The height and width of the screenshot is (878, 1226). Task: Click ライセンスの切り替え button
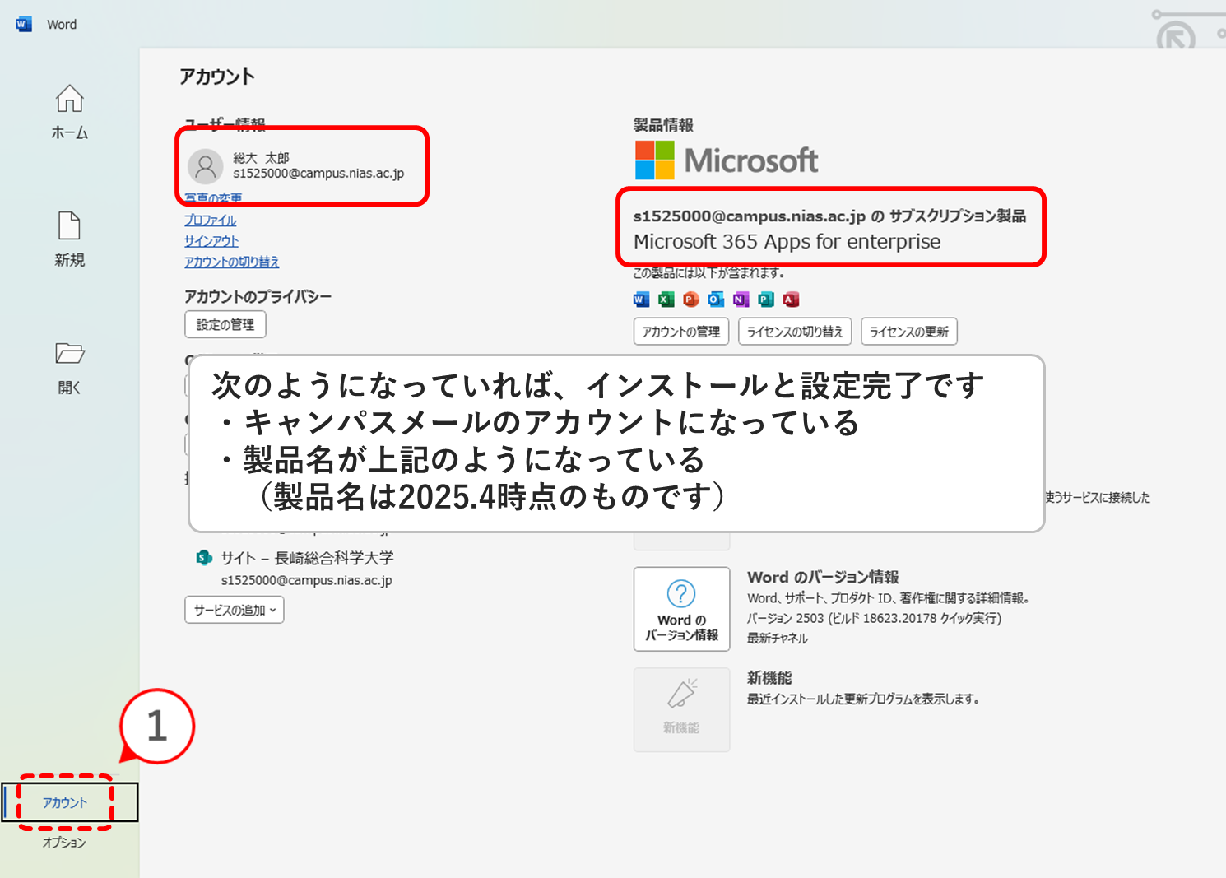click(x=795, y=332)
